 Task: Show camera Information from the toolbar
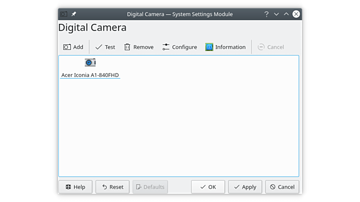(225, 47)
